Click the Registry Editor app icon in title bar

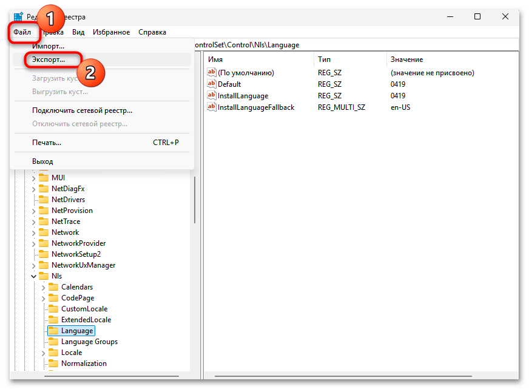pyautogui.click(x=18, y=17)
